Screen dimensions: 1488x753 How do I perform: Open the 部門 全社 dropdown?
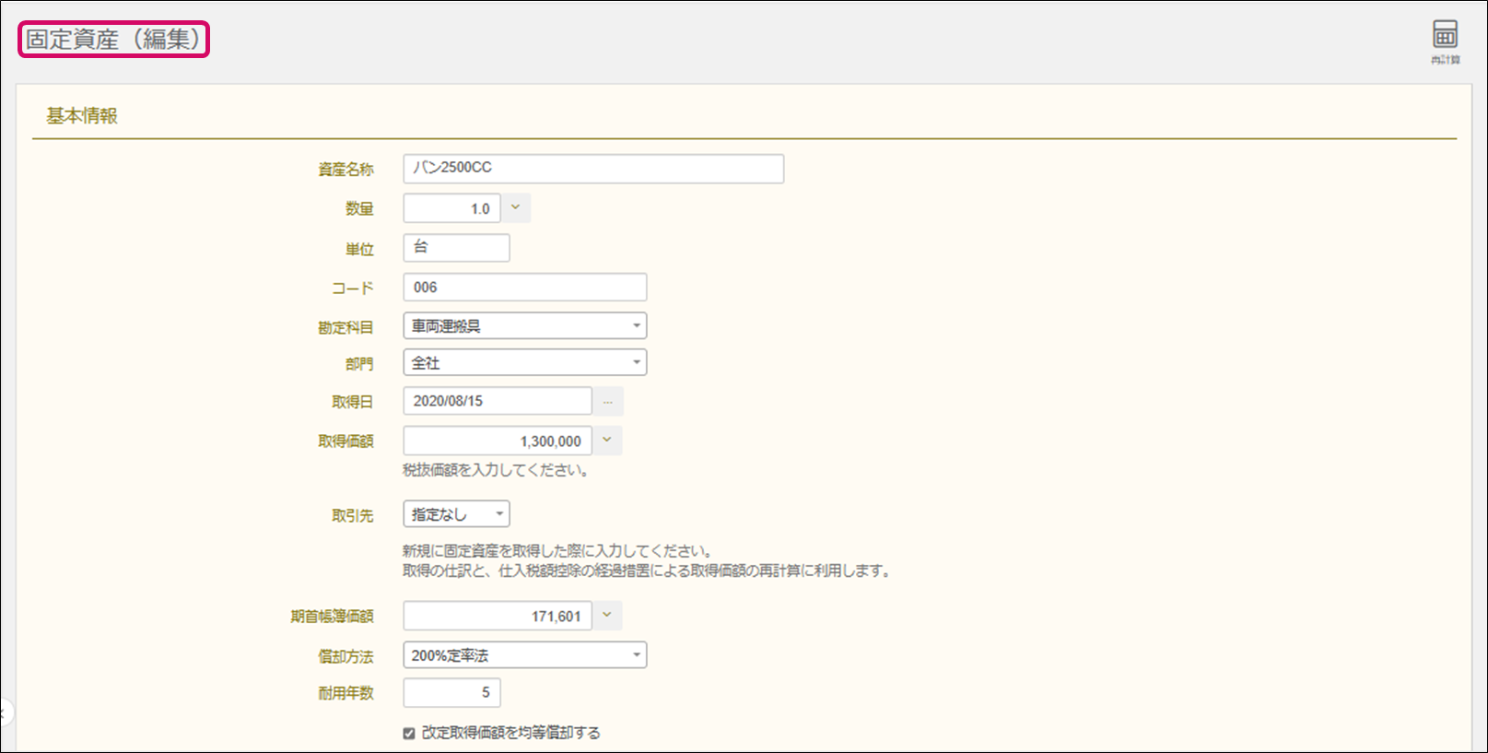[524, 363]
